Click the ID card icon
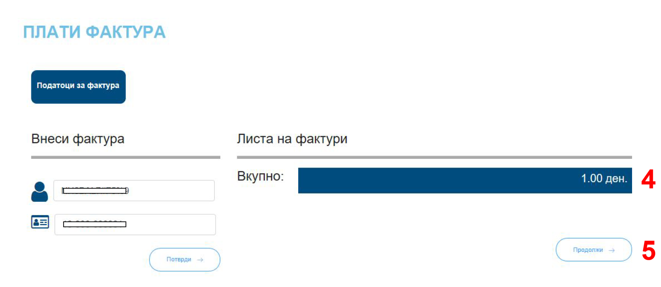 point(40,222)
